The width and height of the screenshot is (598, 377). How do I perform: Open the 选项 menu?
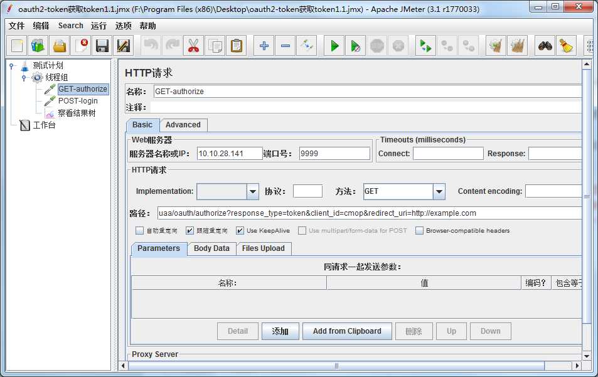pos(123,26)
